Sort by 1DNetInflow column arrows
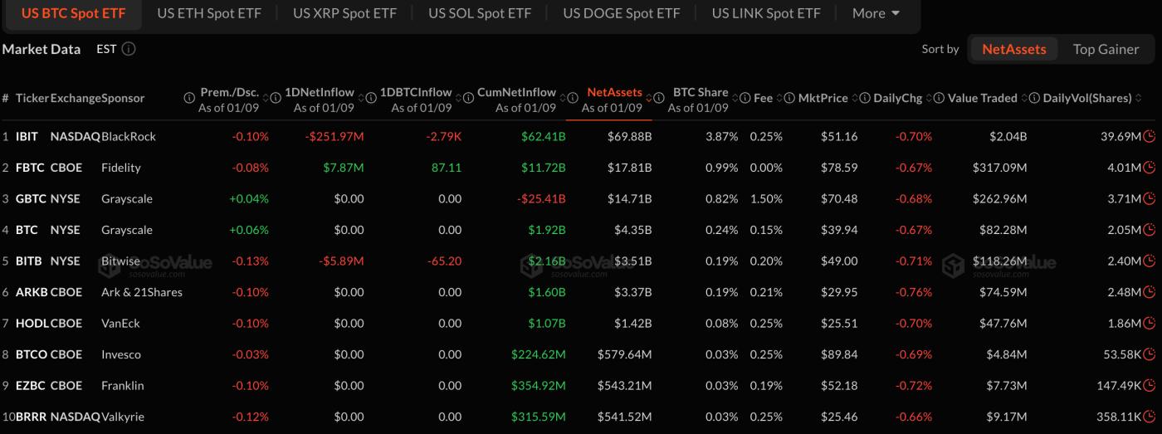Screen dimensions: 1162x434 click(362, 98)
